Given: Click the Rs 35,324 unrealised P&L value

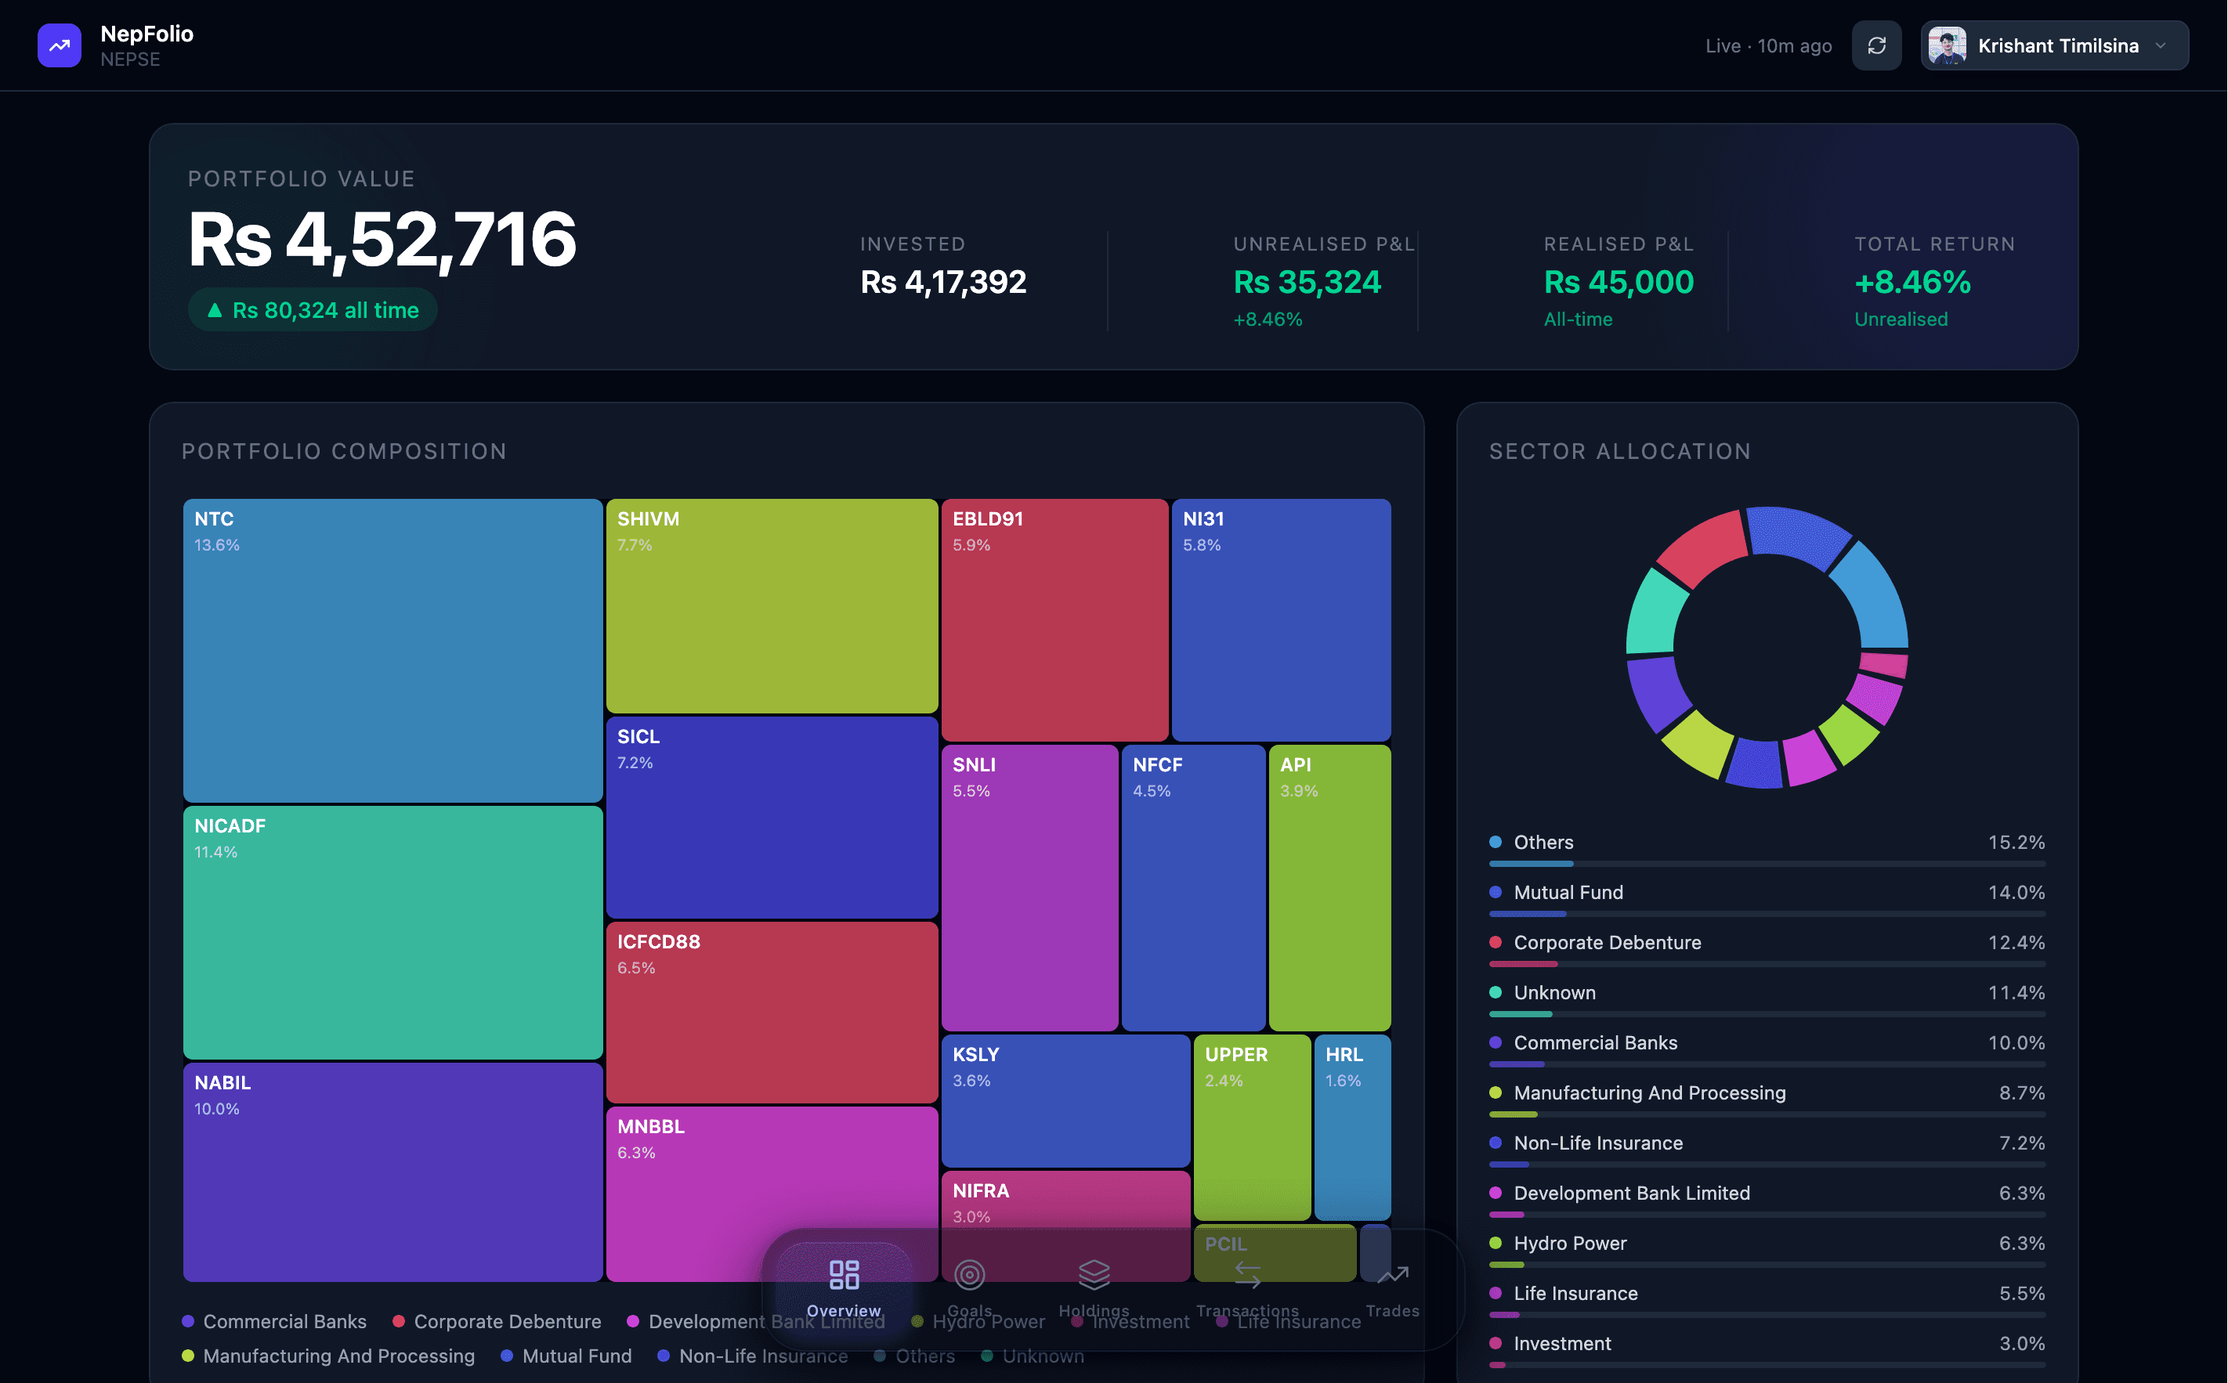Looking at the screenshot, I should click(x=1307, y=282).
